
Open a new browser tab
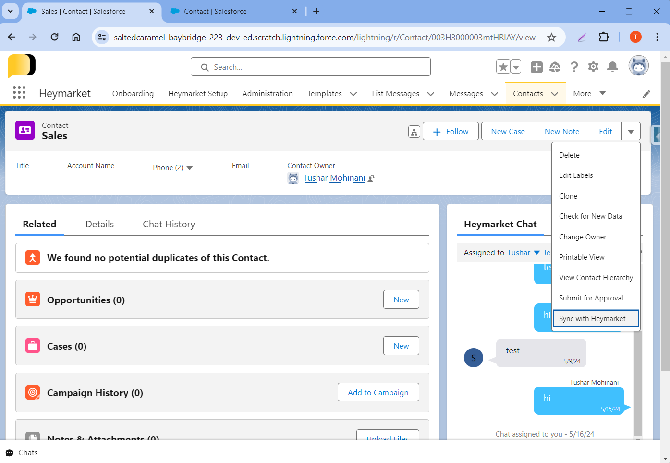pyautogui.click(x=316, y=11)
